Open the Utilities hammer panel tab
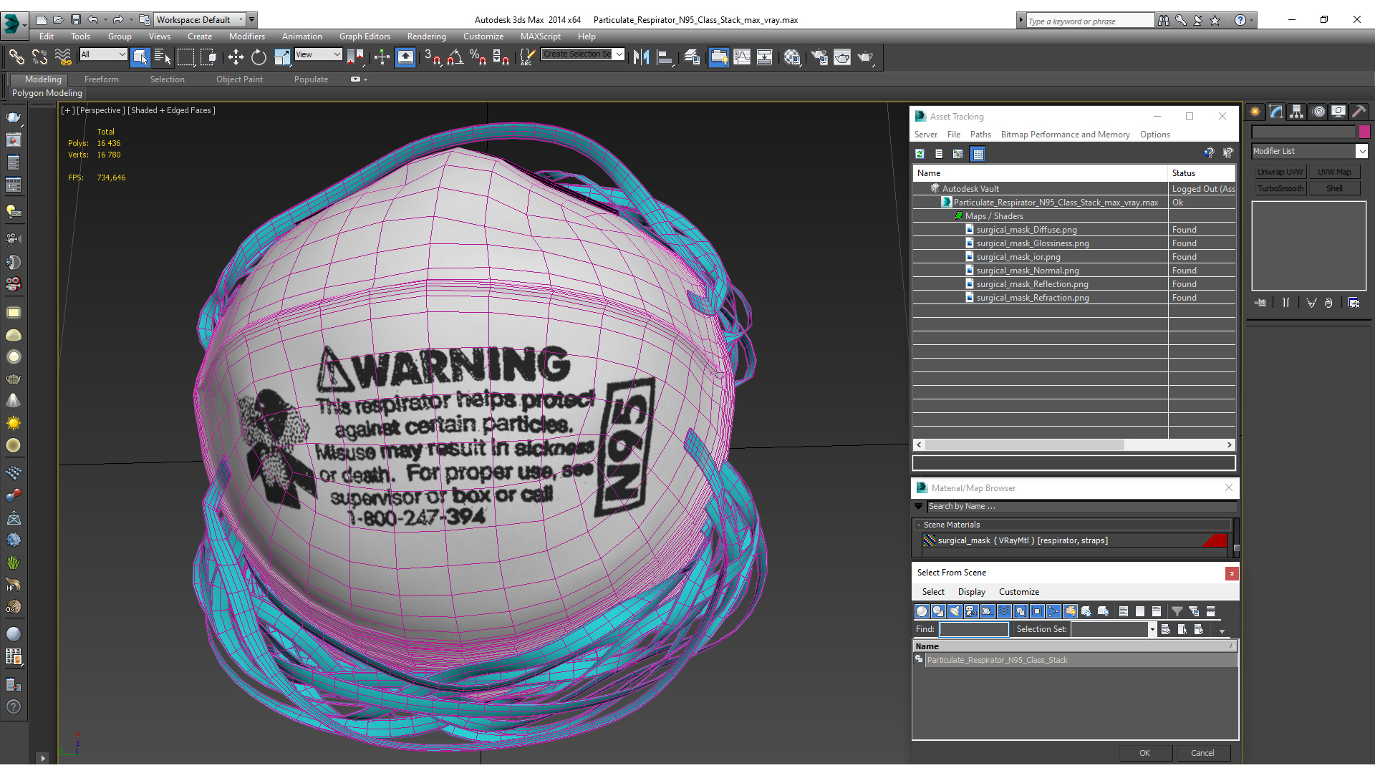This screenshot has height=773, width=1375. click(x=1359, y=112)
